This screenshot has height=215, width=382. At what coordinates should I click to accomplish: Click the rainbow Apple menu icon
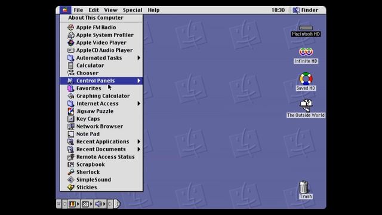65,10
